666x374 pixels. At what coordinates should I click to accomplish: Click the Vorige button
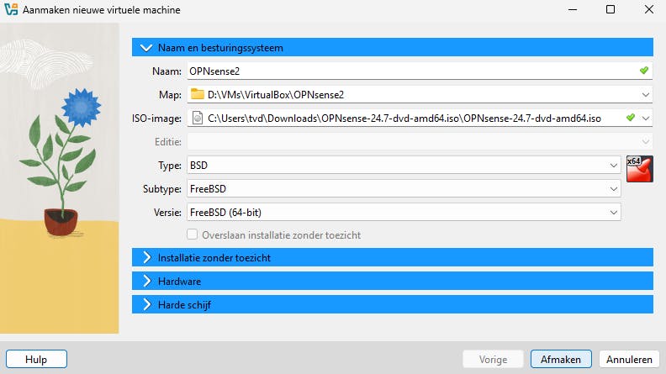click(493, 359)
